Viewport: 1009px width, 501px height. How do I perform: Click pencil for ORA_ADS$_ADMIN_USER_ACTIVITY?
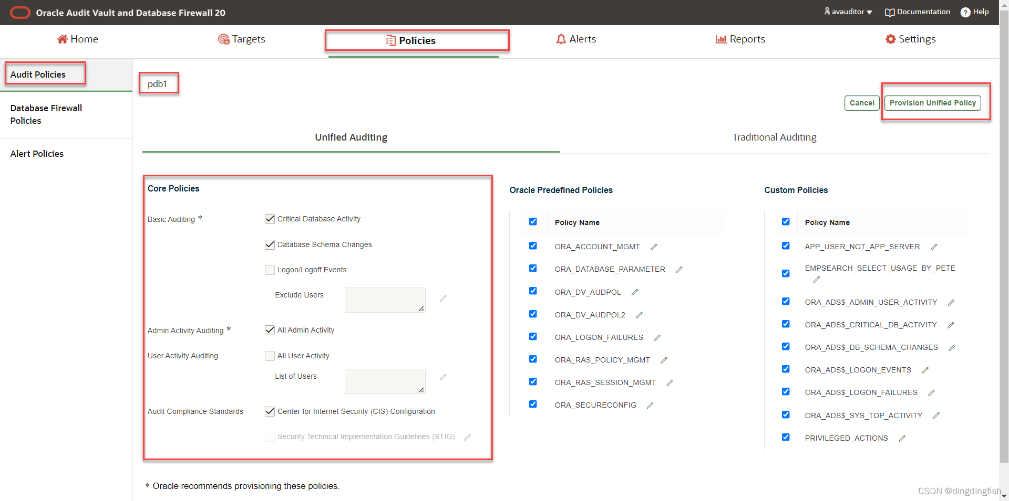(951, 303)
